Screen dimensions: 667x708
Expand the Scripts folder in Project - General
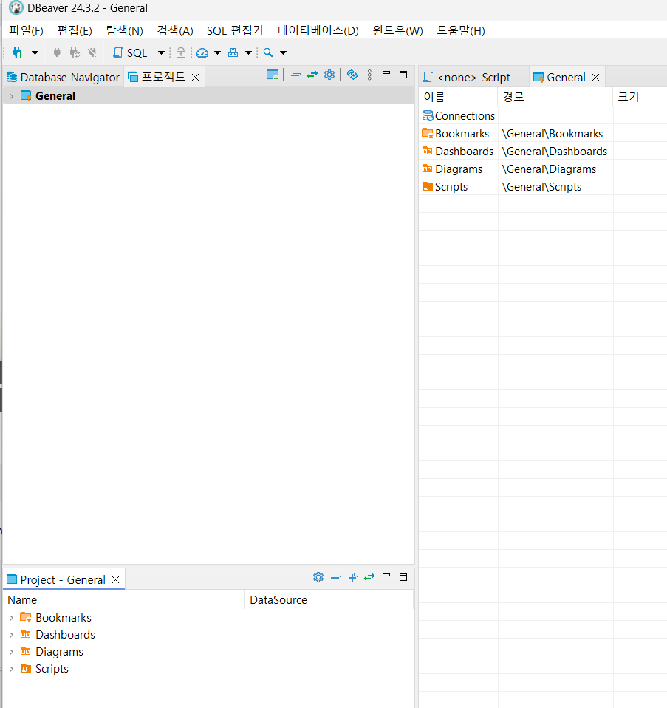(x=11, y=669)
